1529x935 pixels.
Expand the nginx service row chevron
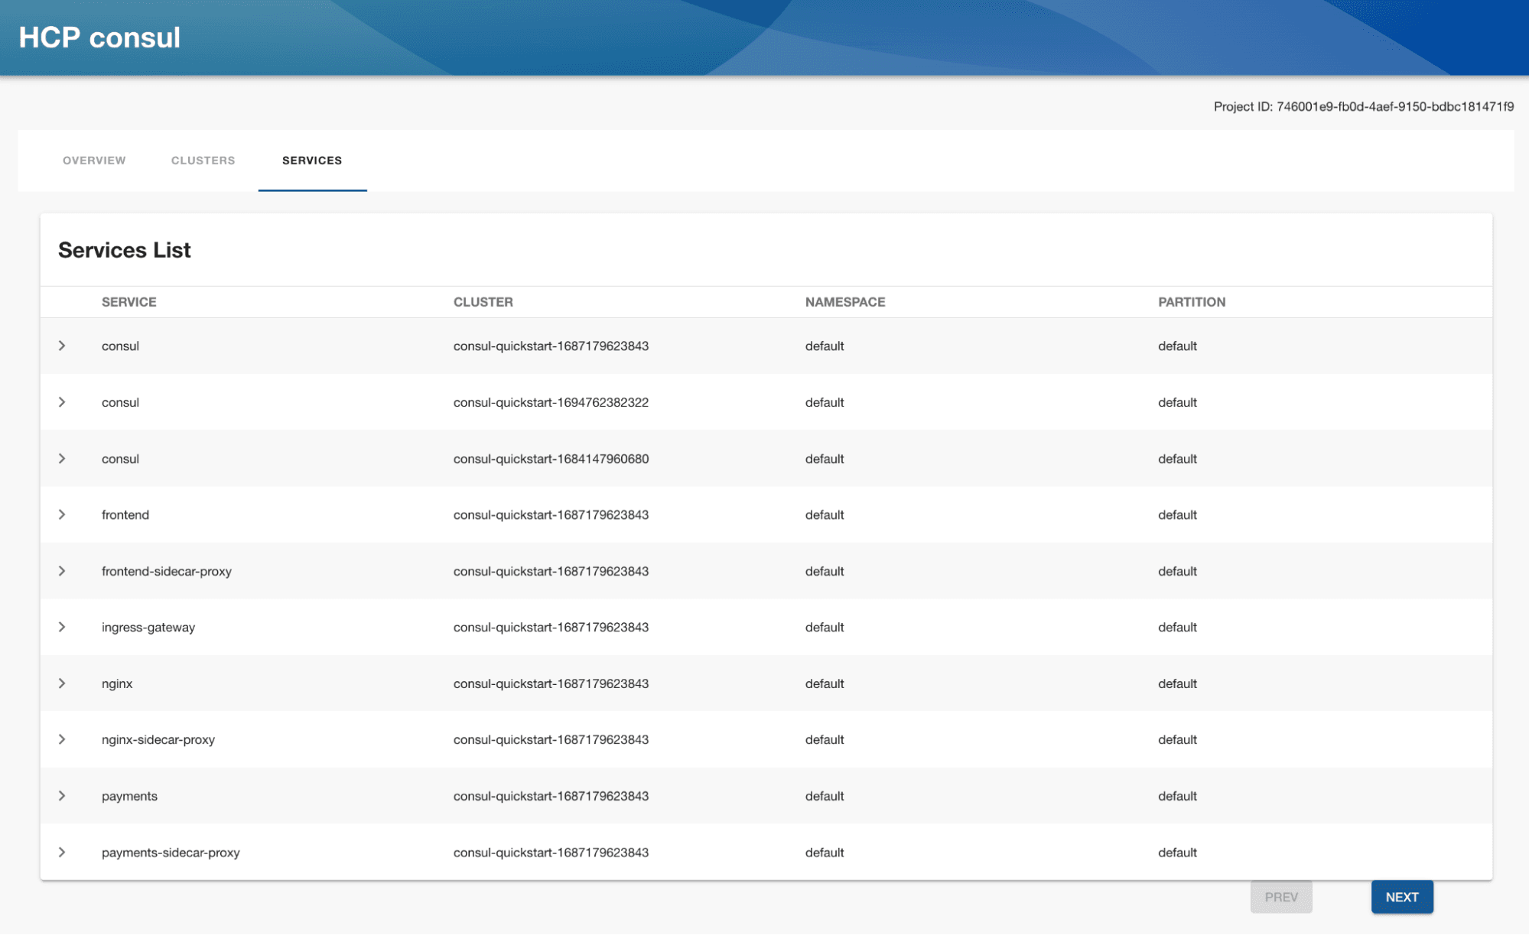(x=62, y=683)
